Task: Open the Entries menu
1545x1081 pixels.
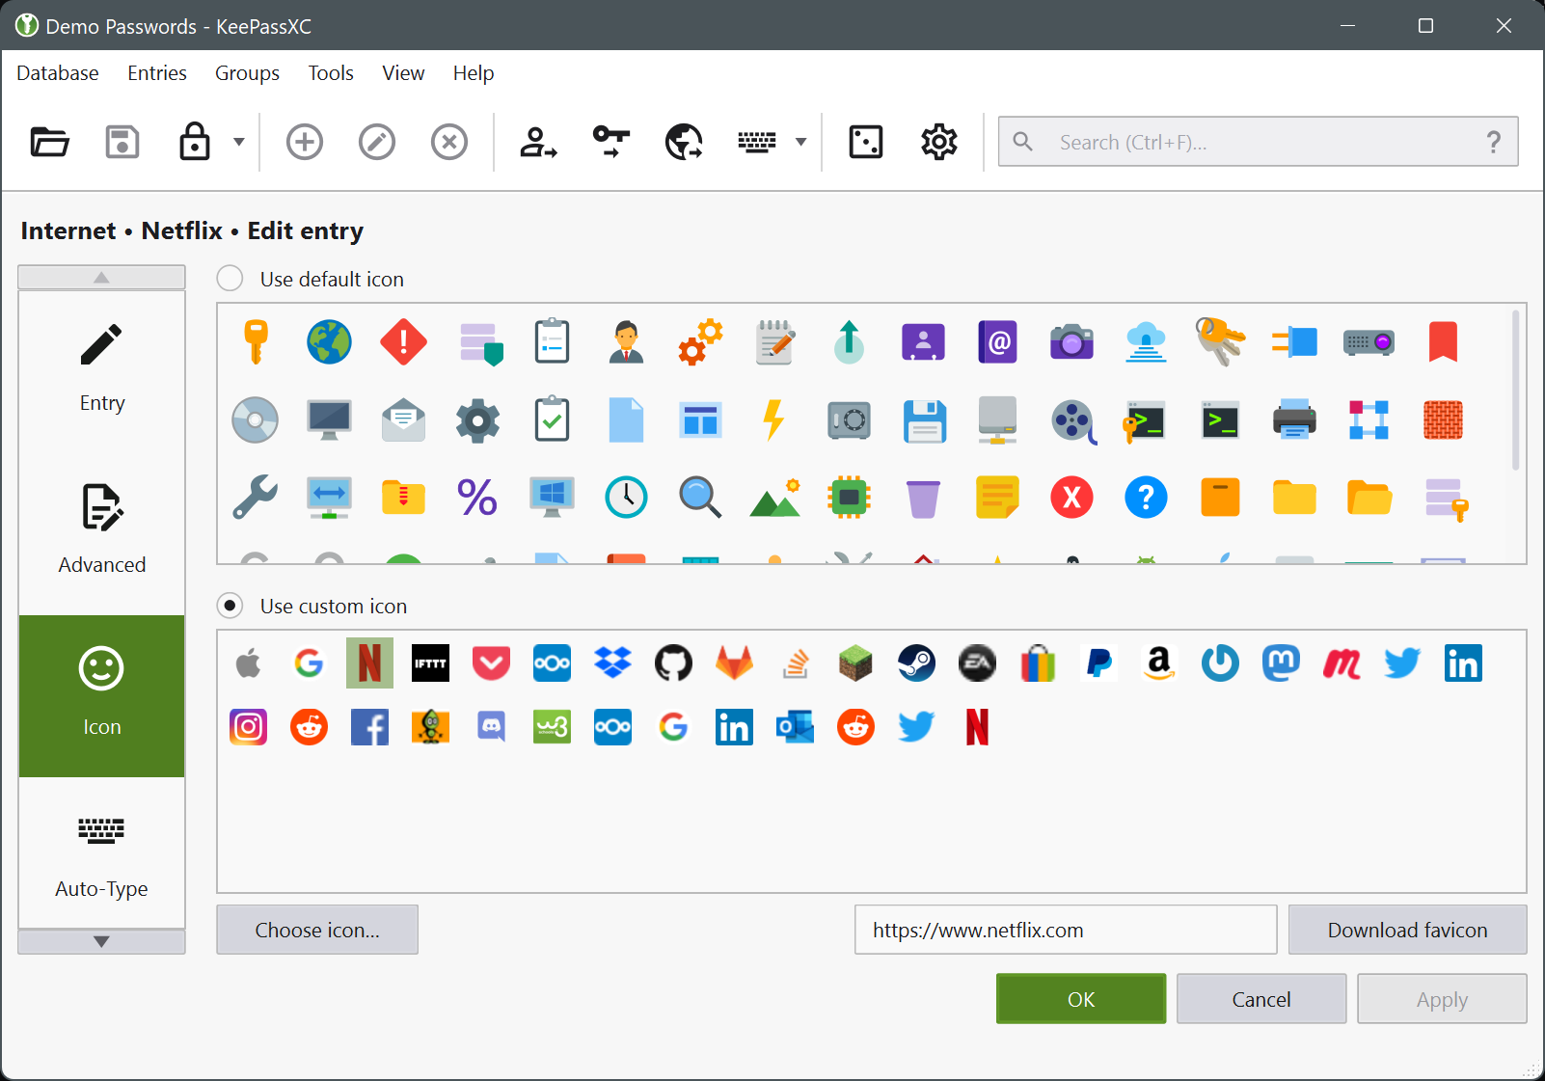Action: [156, 72]
